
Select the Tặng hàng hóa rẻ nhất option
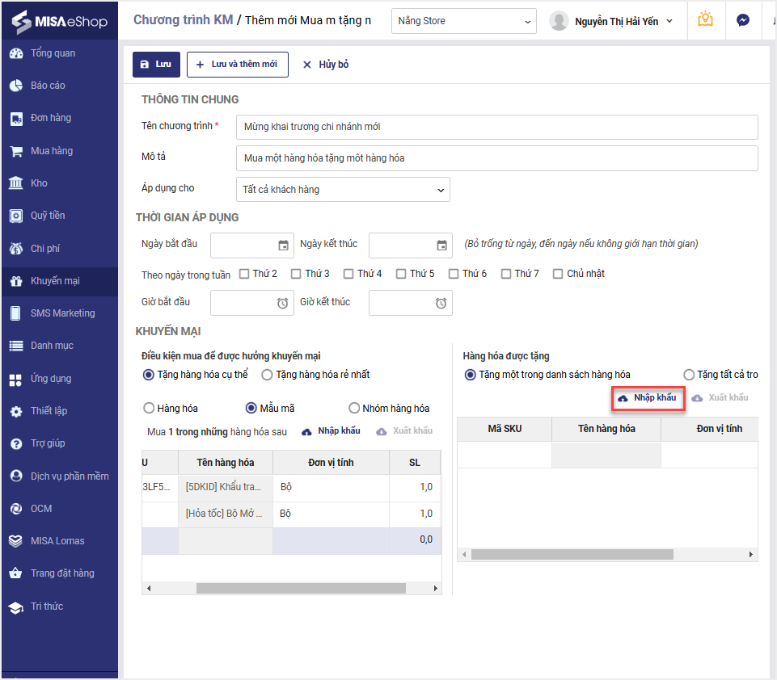coord(268,375)
